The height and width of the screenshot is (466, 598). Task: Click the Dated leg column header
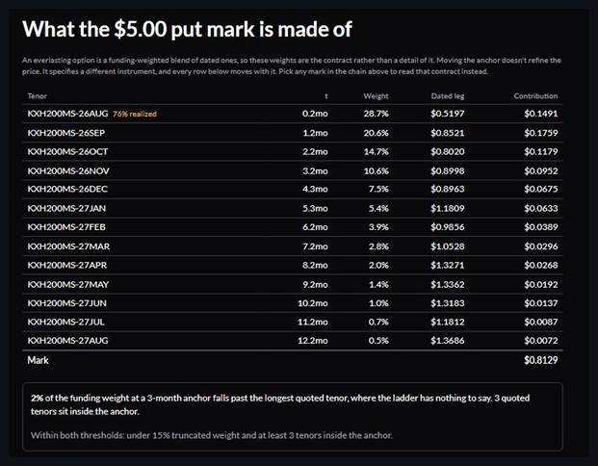(448, 96)
